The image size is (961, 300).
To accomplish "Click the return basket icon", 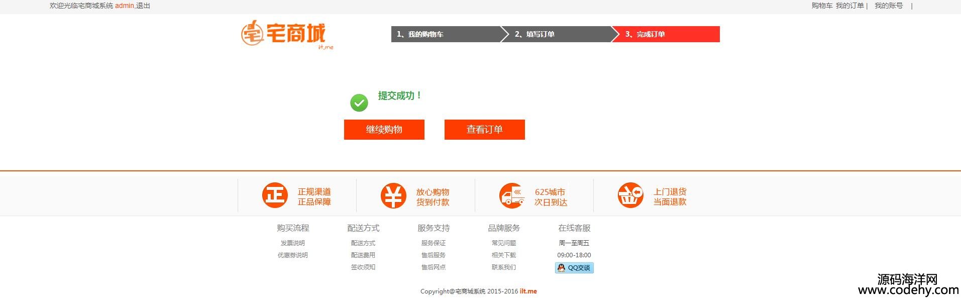I will click(x=630, y=195).
